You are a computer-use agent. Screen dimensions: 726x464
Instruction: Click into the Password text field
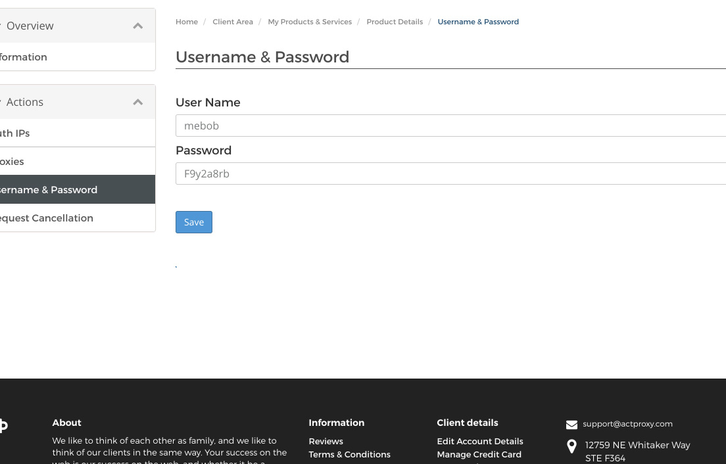tap(450, 174)
